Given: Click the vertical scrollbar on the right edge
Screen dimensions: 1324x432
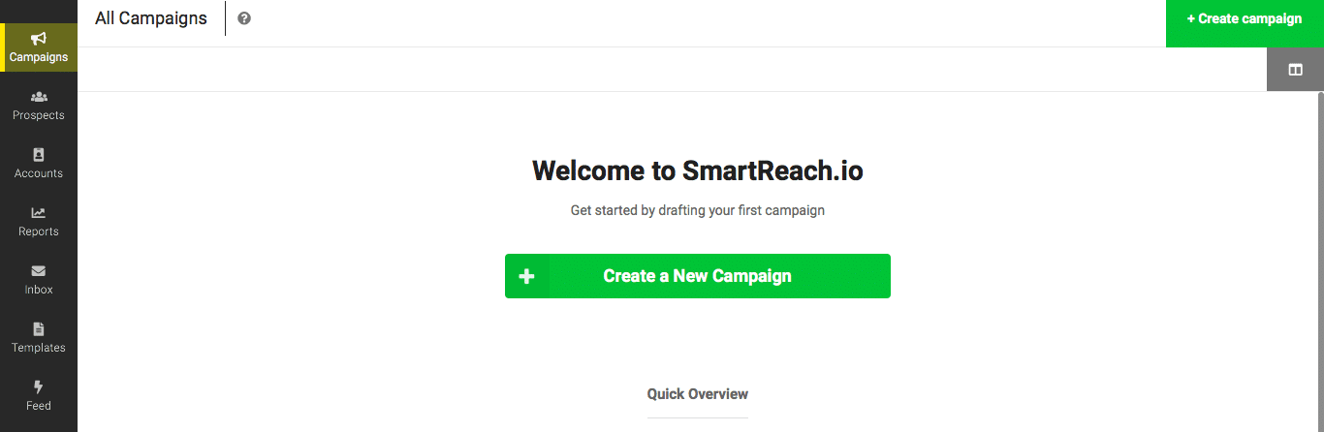Looking at the screenshot, I should (x=1320, y=262).
